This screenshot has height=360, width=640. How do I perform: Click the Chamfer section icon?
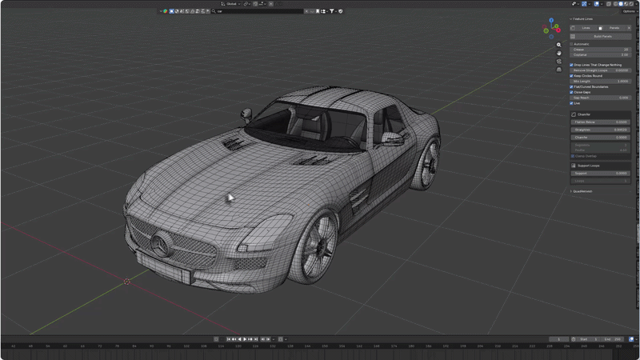pyautogui.click(x=574, y=114)
